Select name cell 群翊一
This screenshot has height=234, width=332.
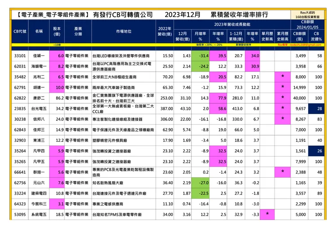[39, 172]
